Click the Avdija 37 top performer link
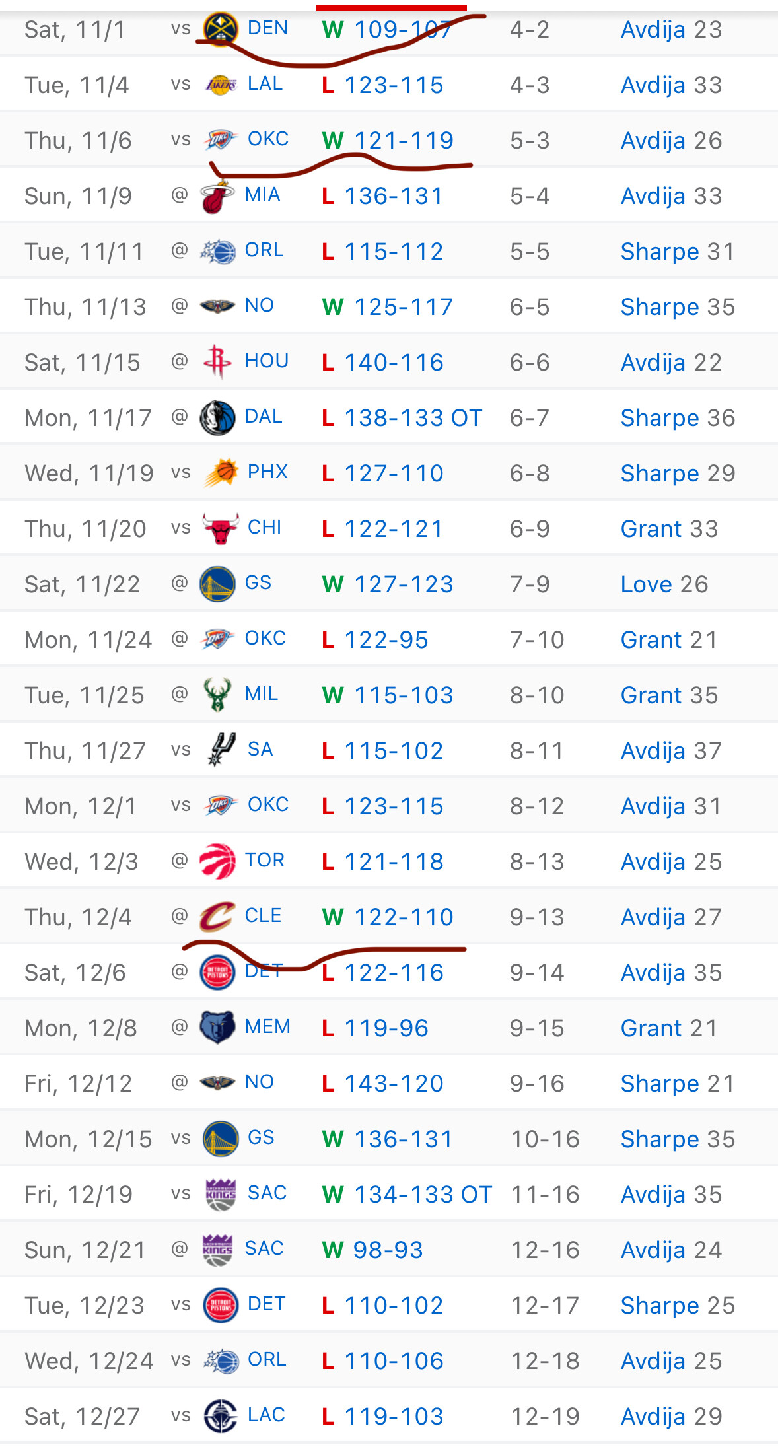Screen dimensions: 778x1447 pyautogui.click(x=671, y=751)
